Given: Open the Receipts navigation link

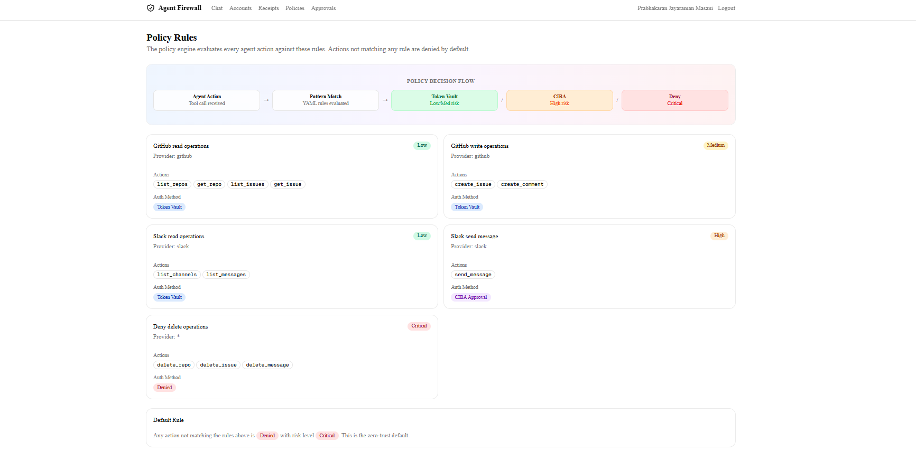Looking at the screenshot, I should click(269, 8).
